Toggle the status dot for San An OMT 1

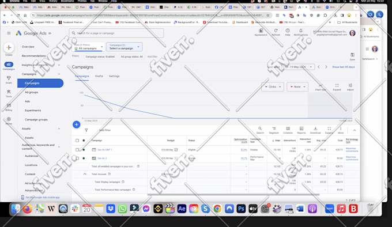click(x=84, y=150)
